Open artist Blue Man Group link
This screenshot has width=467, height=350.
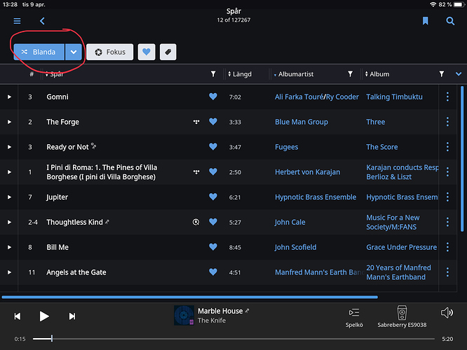click(302, 122)
